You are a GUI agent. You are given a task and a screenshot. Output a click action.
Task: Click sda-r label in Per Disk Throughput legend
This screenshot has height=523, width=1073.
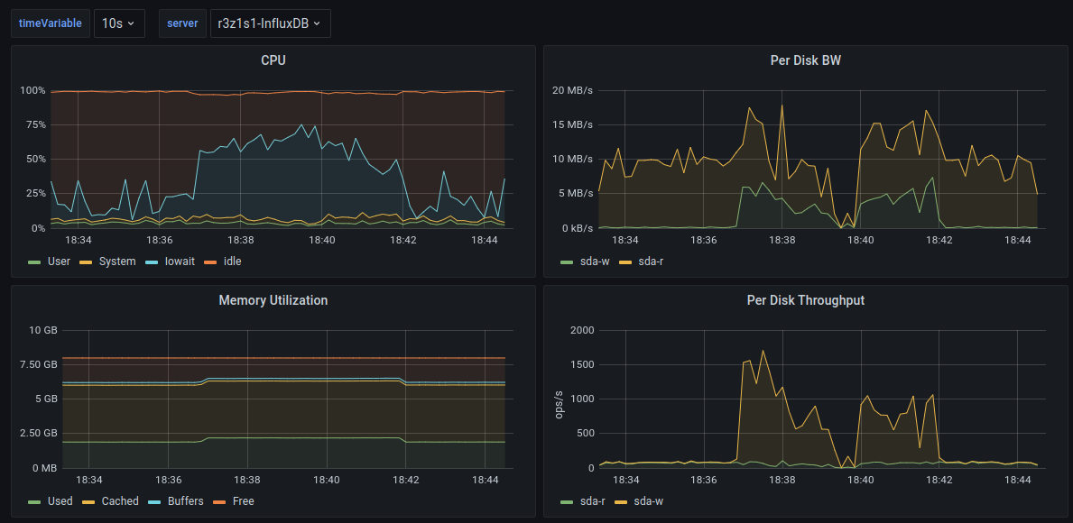(592, 501)
